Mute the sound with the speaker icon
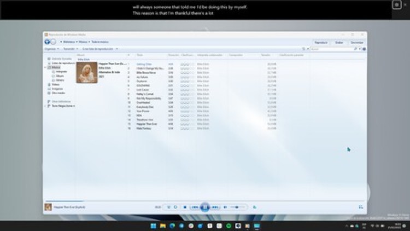Image resolution: width=410 pixels, height=231 pixels. pos(225,207)
